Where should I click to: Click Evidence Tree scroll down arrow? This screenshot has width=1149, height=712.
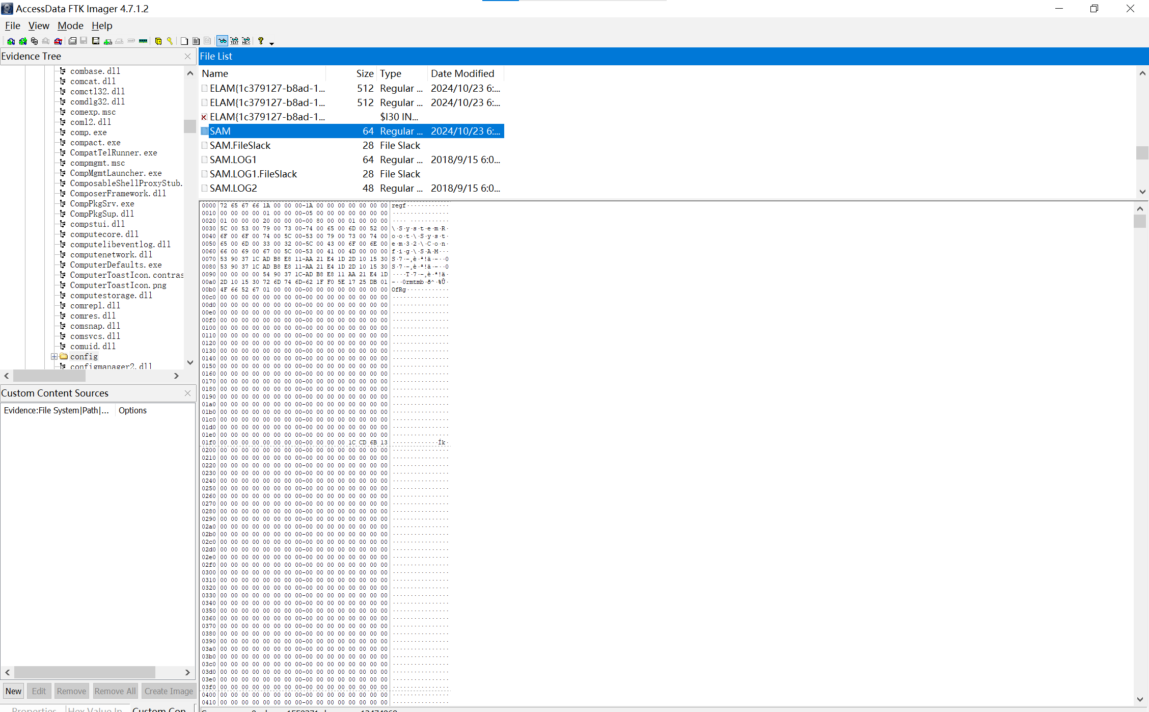[190, 362]
